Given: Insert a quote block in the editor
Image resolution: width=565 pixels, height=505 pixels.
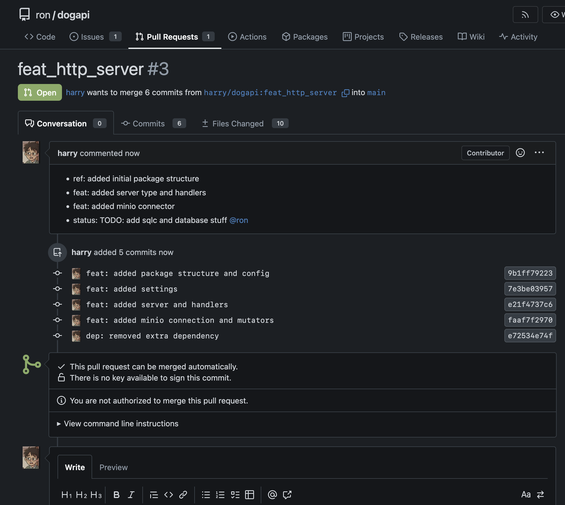Looking at the screenshot, I should pyautogui.click(x=154, y=495).
